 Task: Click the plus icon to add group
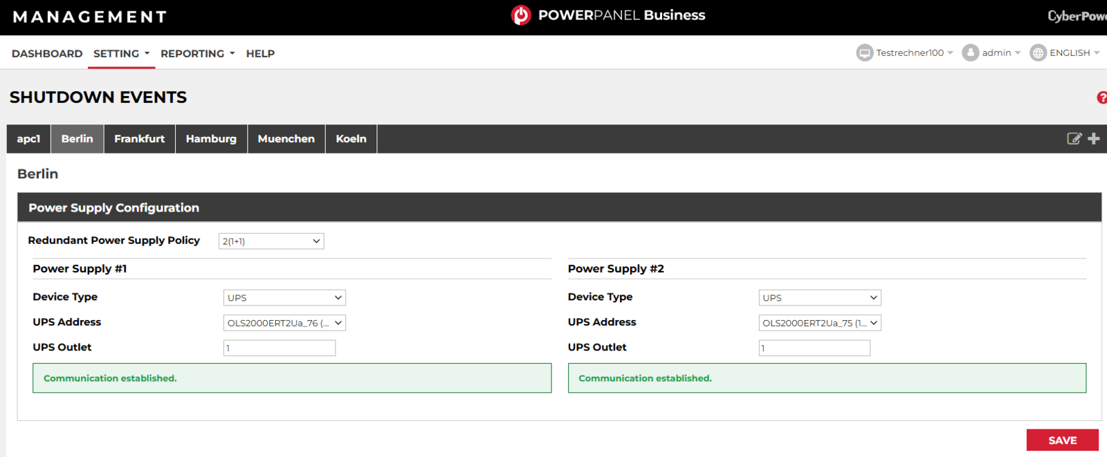point(1094,139)
